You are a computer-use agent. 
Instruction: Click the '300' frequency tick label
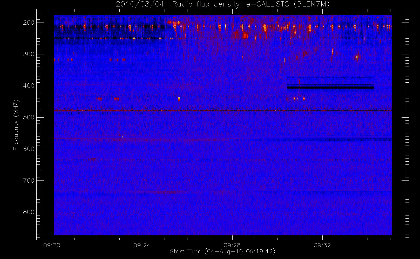pos(29,54)
